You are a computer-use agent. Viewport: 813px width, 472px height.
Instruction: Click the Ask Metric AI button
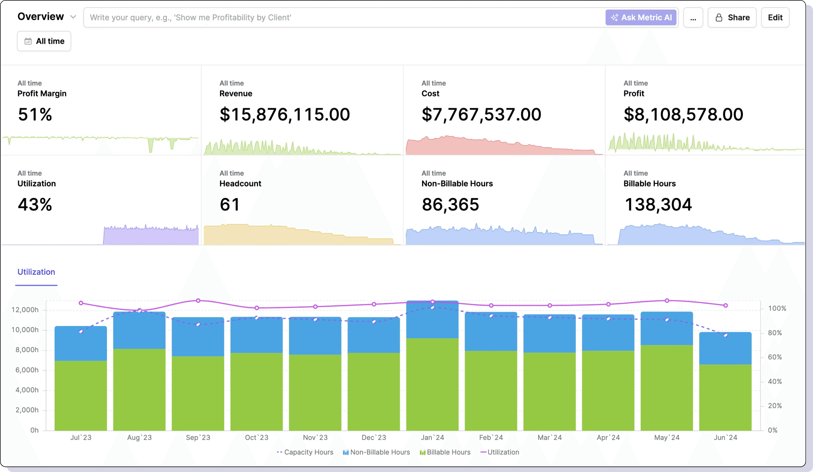(x=641, y=18)
